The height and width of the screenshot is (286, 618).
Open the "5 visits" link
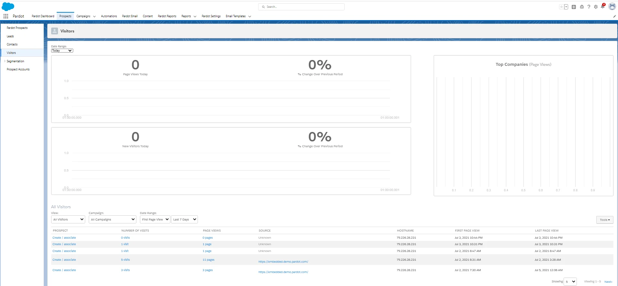point(125,260)
